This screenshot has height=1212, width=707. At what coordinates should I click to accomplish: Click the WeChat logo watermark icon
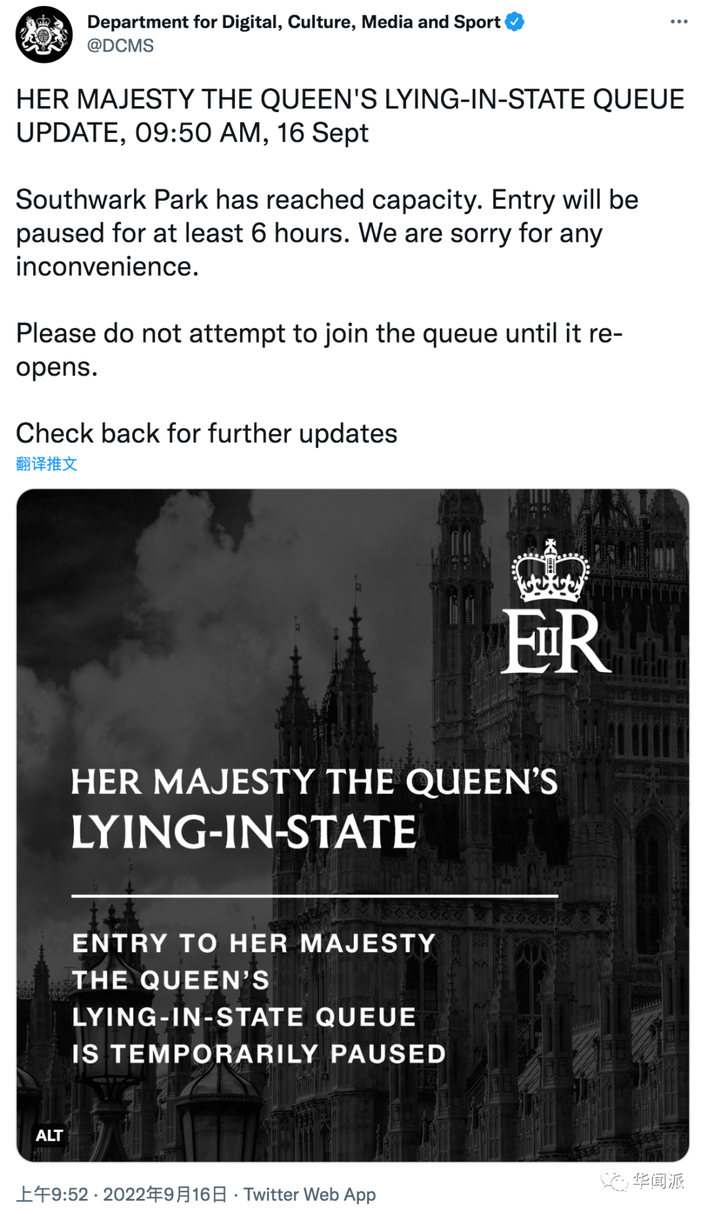[615, 1181]
